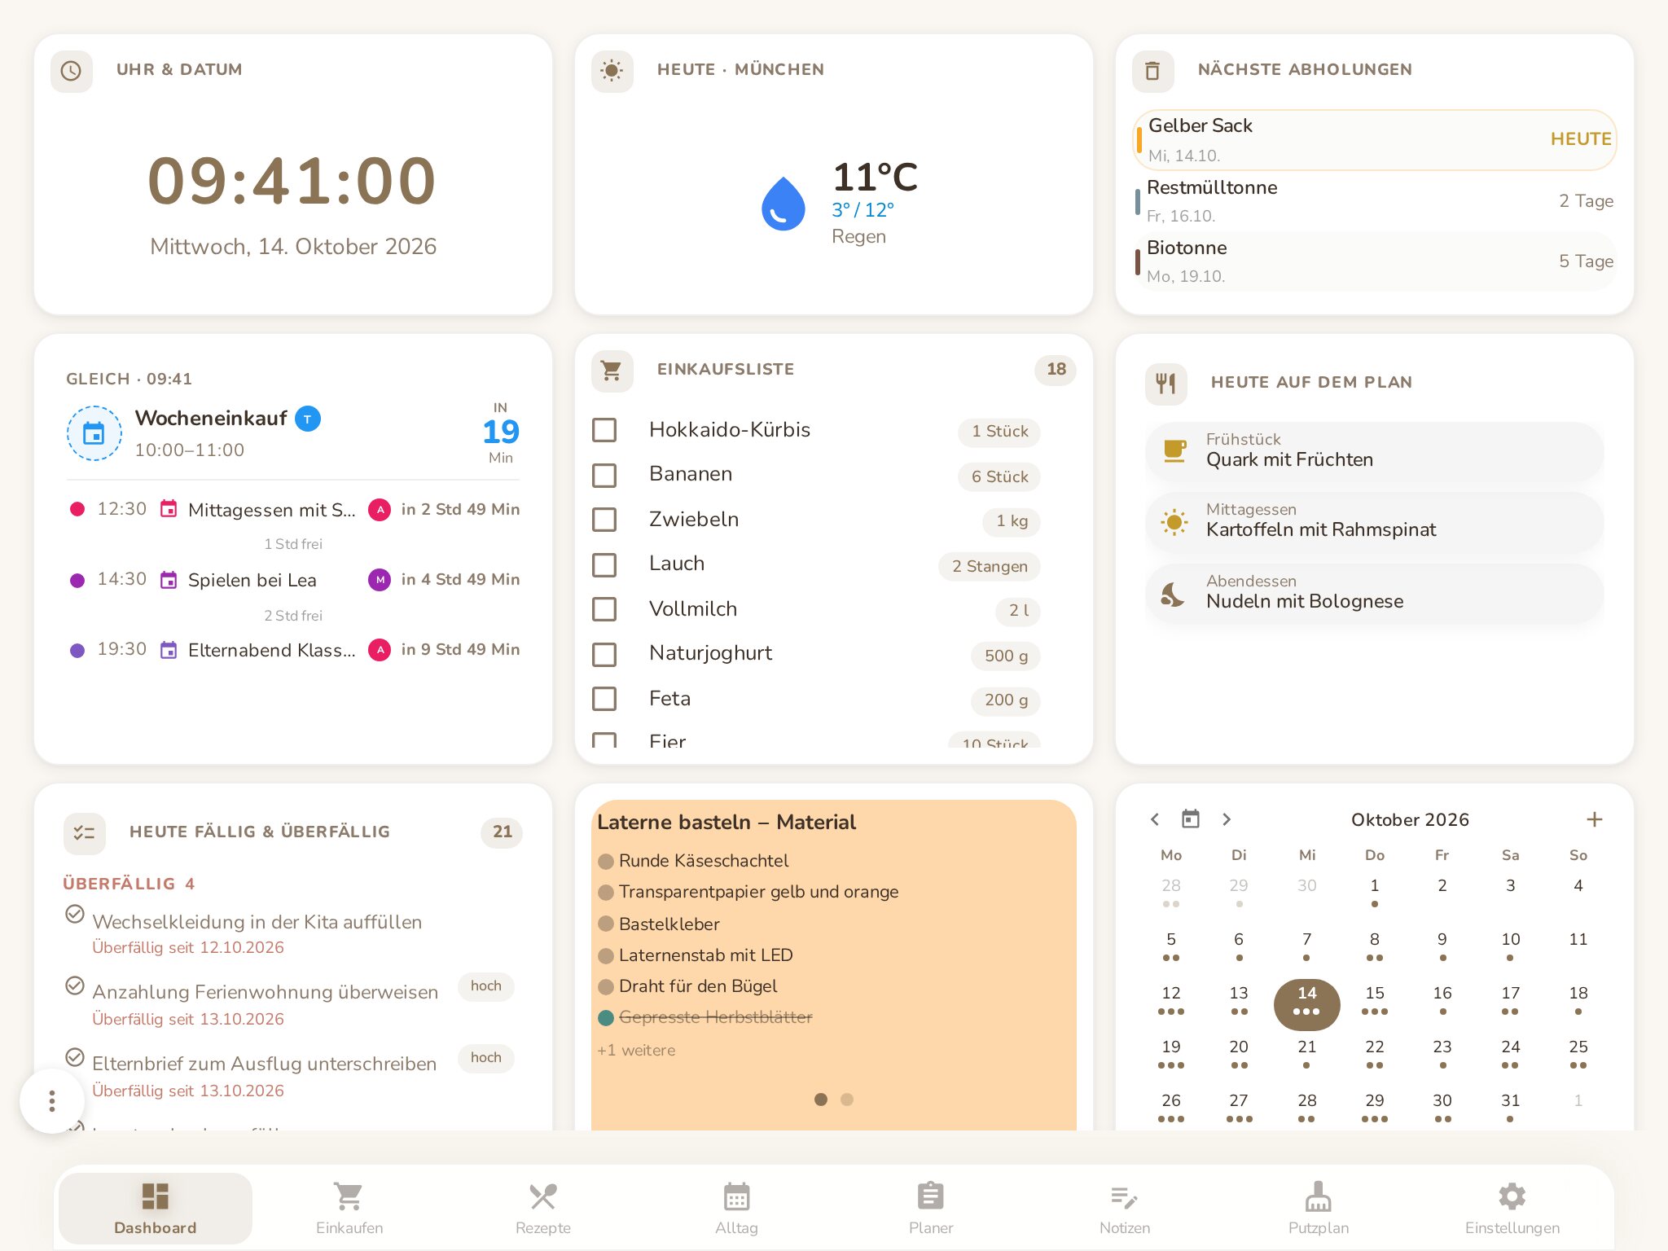Add a new calendar event with plus
The width and height of the screenshot is (1668, 1251).
click(x=1595, y=819)
